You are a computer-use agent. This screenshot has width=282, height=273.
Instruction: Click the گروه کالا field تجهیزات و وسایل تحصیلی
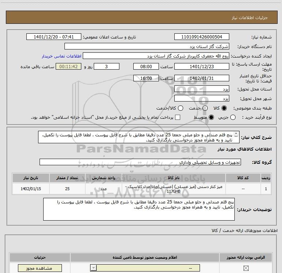[x=140, y=162]
